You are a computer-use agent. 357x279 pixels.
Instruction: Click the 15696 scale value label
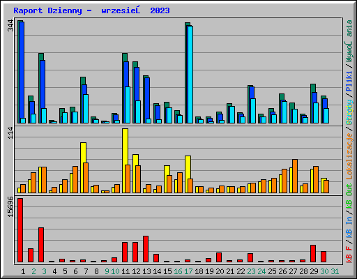(x=10, y=207)
